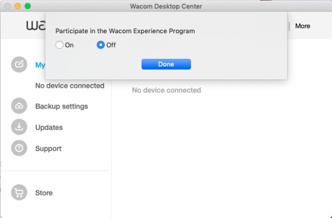Go to the Updates section label
The height and width of the screenshot is (218, 332).
tap(49, 127)
